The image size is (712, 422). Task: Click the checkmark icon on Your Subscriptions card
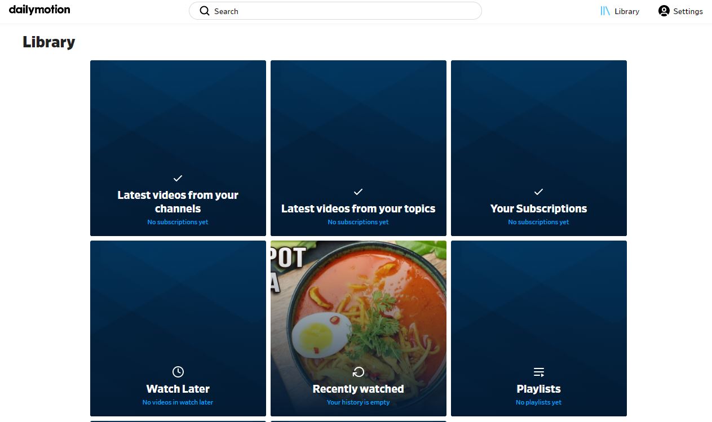point(538,192)
